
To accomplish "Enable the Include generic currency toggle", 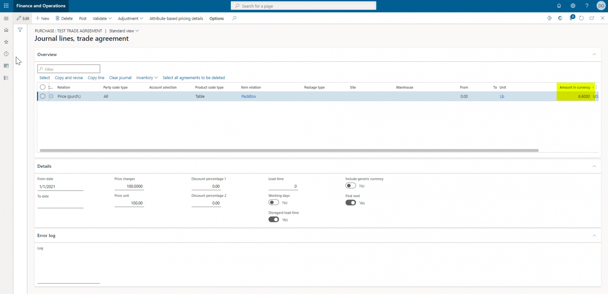I will [x=350, y=185].
